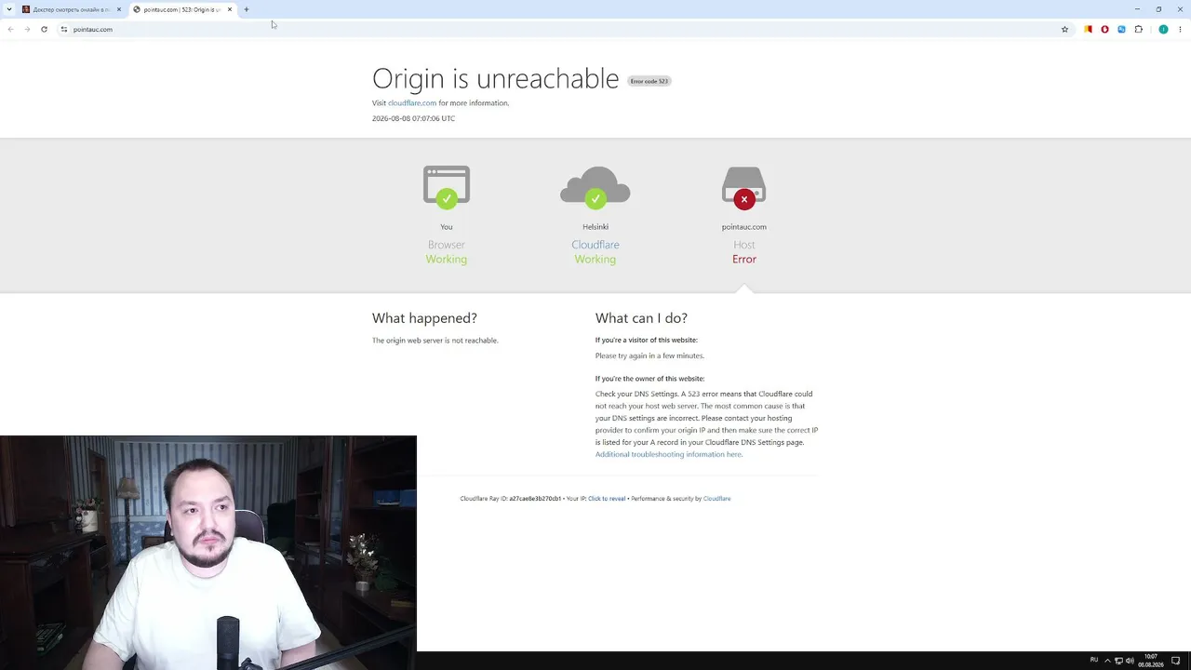
Task: Bookmark this page with the star icon
Action: click(x=1065, y=29)
